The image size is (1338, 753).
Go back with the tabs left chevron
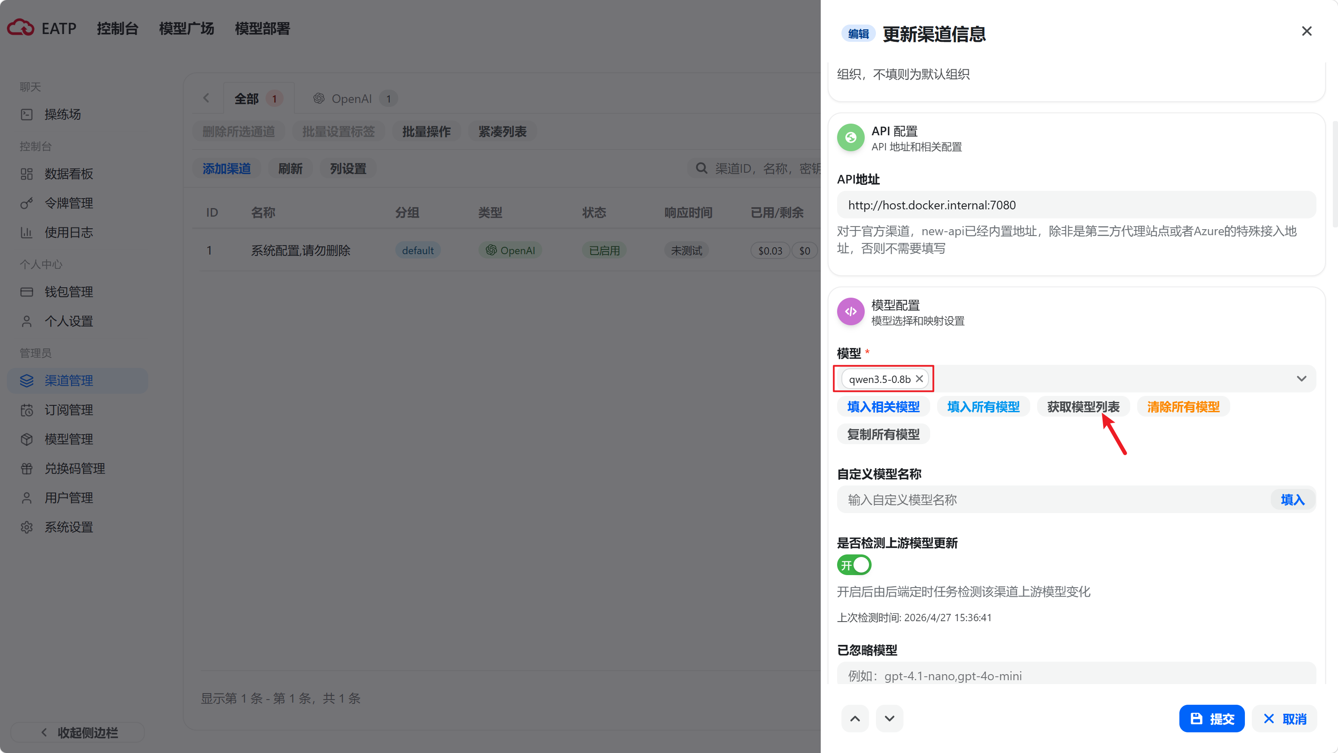[x=207, y=98]
